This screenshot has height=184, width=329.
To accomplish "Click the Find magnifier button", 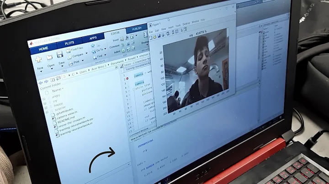I will (x=98, y=56).
